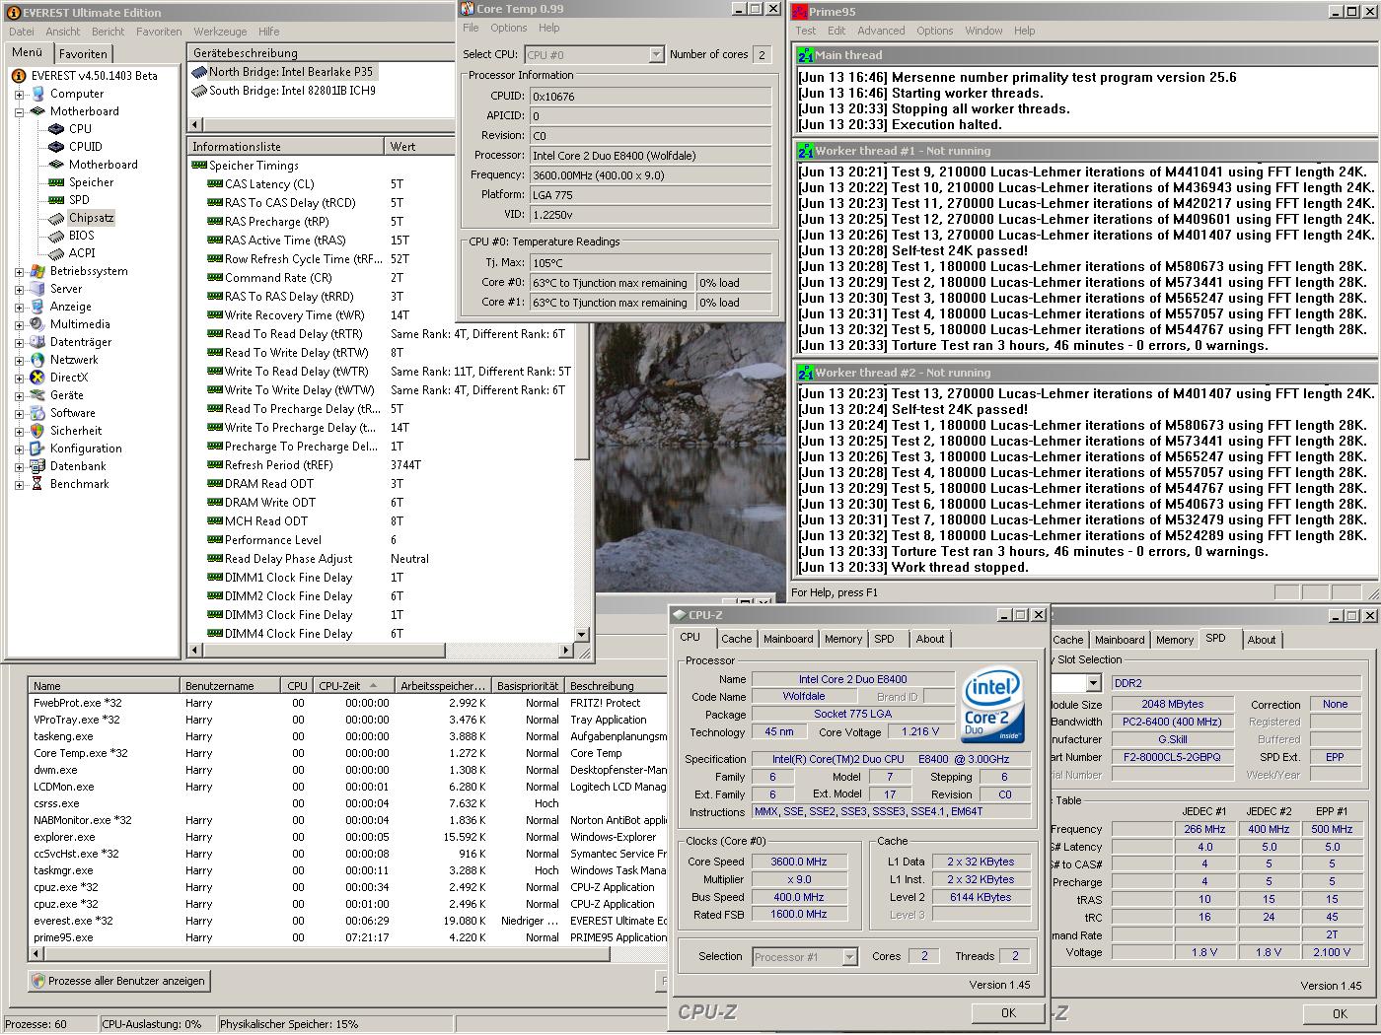Open the Mainboard tab in CPU-Z
The image size is (1381, 1035).
(788, 639)
